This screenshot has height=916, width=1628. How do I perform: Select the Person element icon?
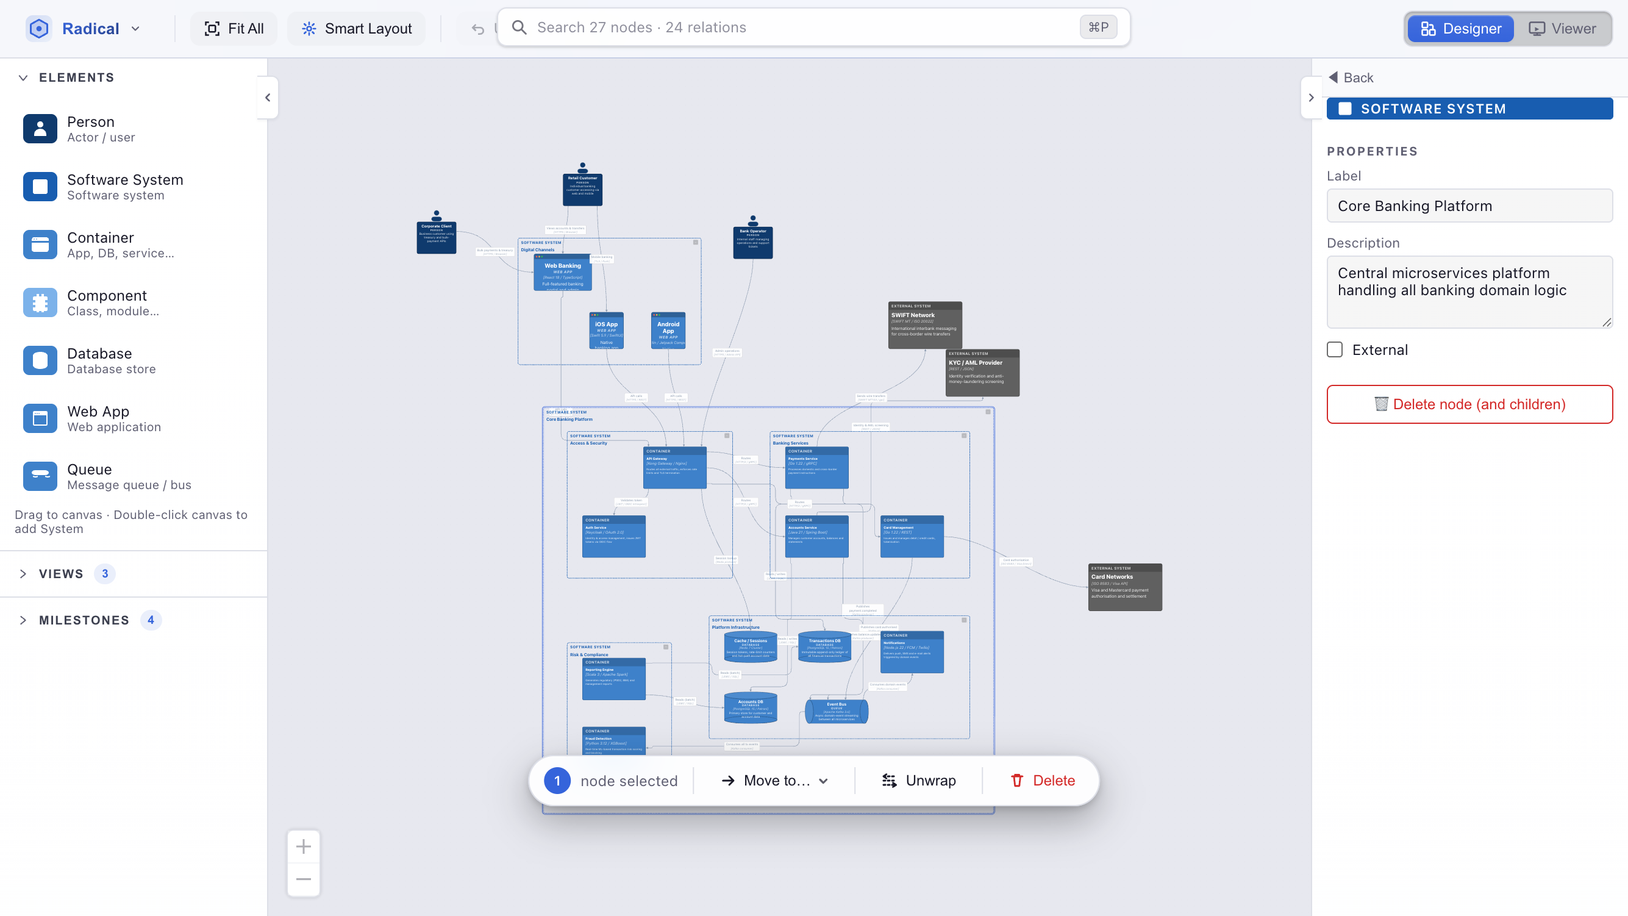[40, 129]
